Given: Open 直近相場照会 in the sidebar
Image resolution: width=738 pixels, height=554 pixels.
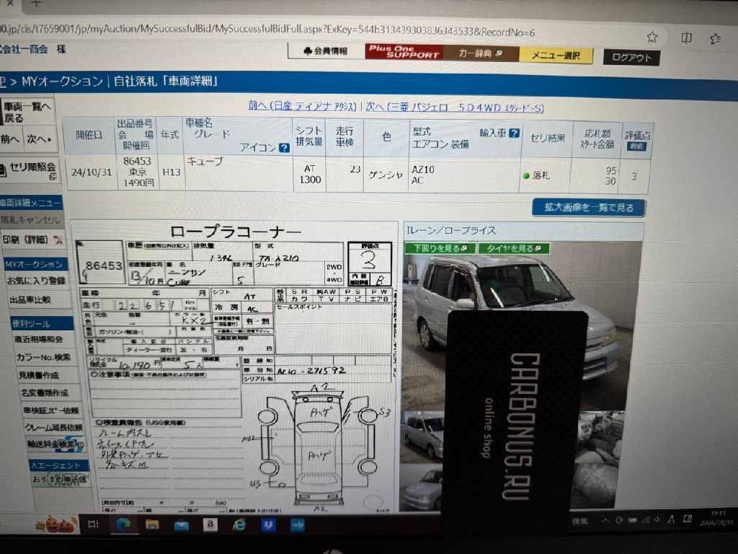Looking at the screenshot, I should pyautogui.click(x=39, y=339).
